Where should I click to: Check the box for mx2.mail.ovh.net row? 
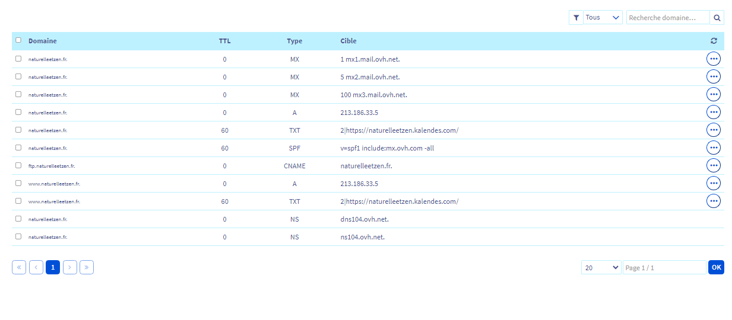18,76
